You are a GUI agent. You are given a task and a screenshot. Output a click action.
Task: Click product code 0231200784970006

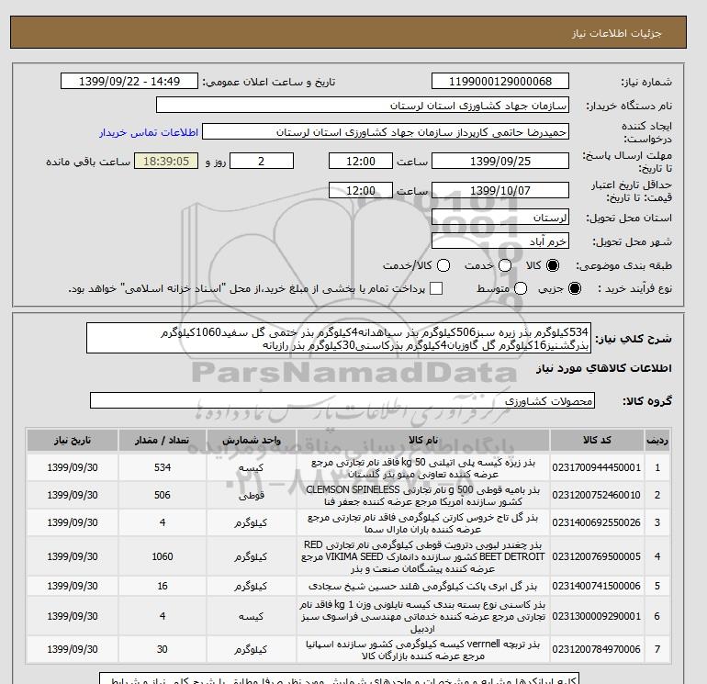tap(597, 649)
